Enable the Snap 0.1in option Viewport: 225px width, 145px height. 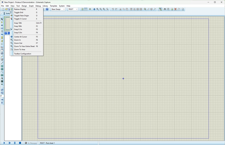(18, 29)
